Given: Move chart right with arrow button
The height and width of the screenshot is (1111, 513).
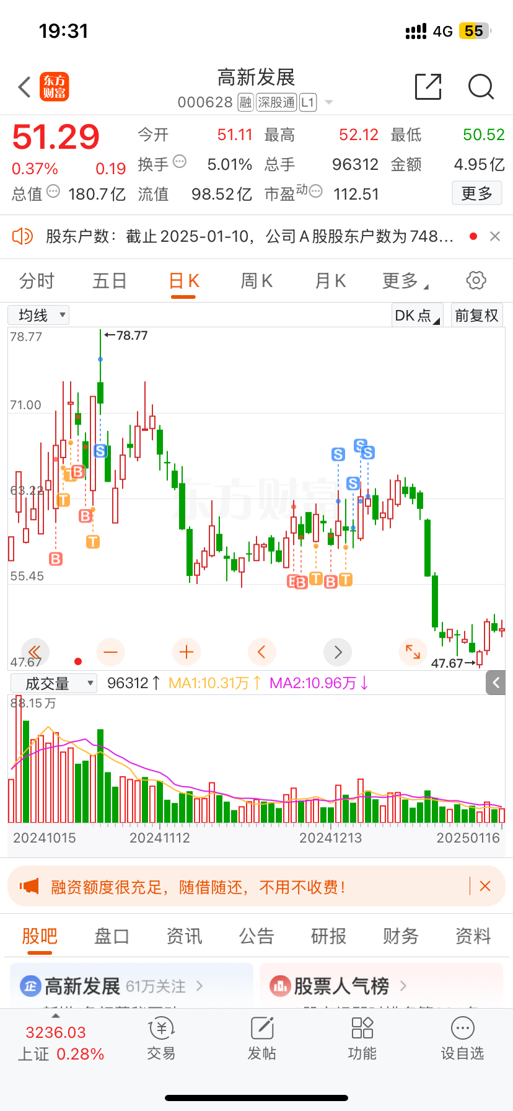Looking at the screenshot, I should point(338,652).
